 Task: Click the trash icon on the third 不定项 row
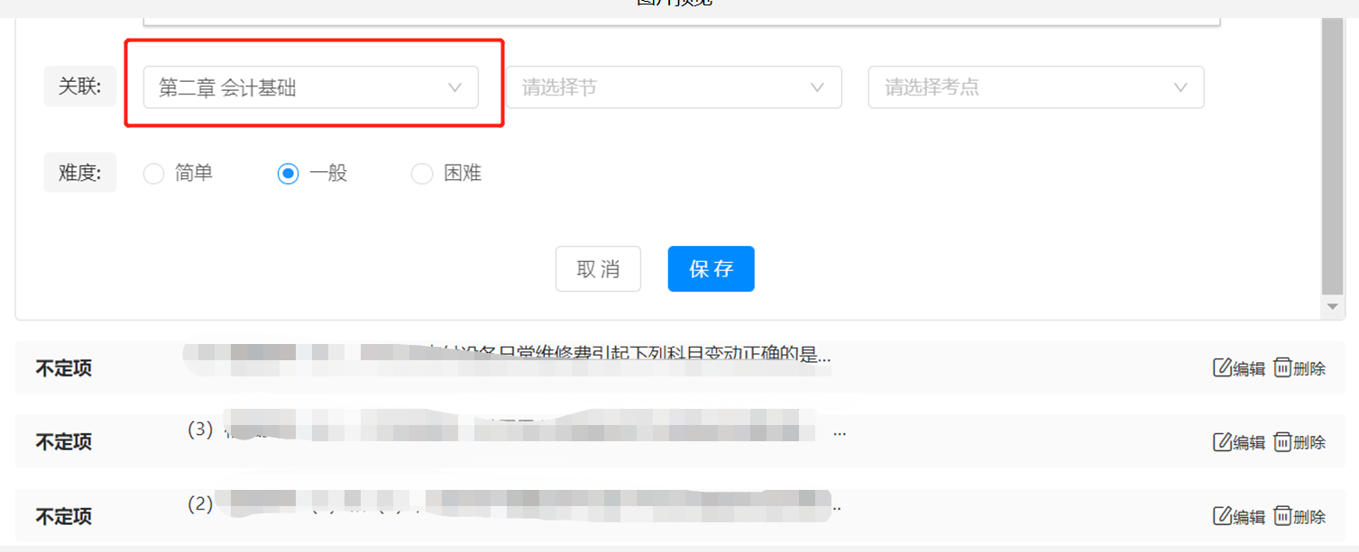[x=1282, y=516]
